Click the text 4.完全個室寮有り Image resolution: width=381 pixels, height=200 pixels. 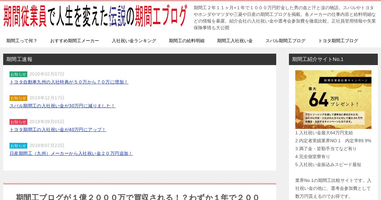point(313,157)
